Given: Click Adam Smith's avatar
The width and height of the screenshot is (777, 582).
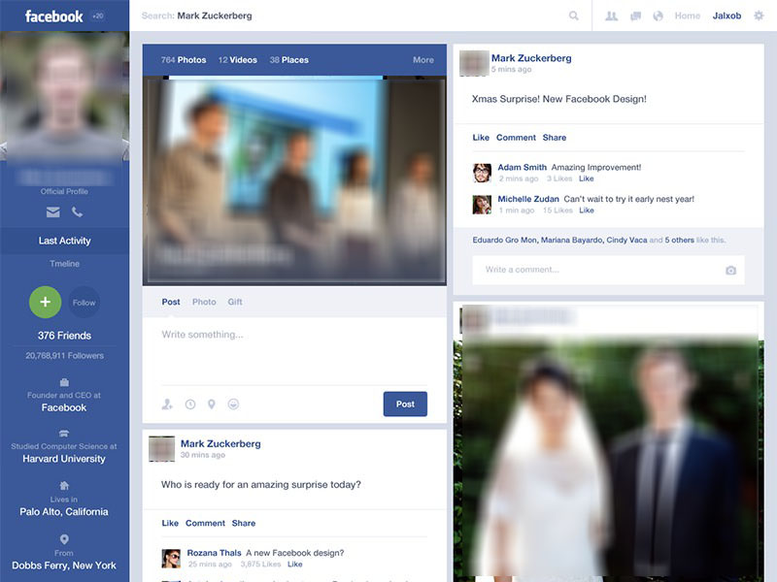Looking at the screenshot, I should point(482,173).
